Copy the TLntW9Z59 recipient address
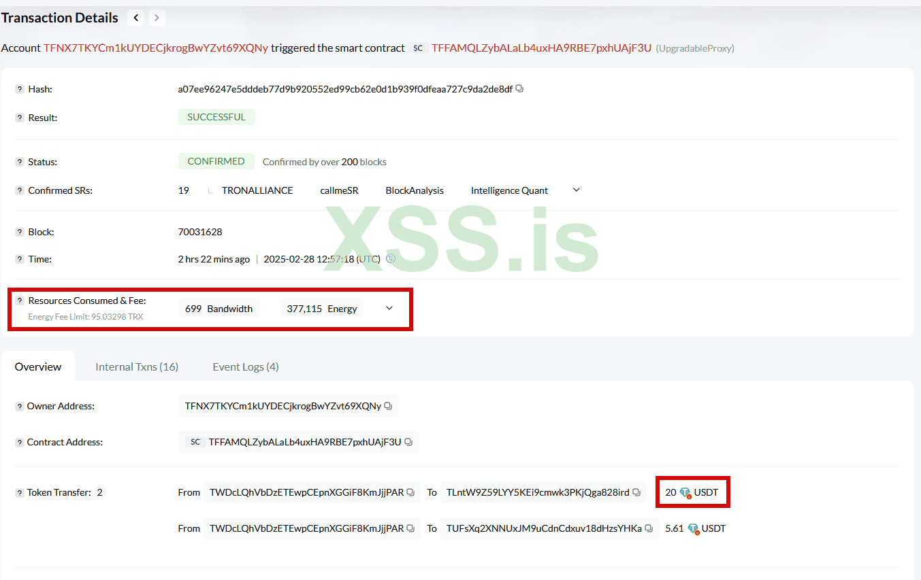 636,492
